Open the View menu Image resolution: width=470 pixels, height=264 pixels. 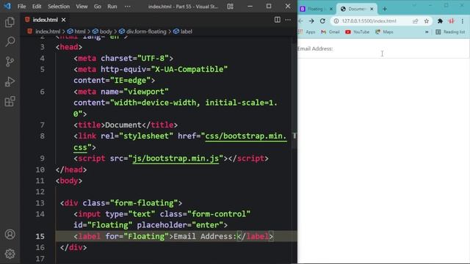(x=82, y=7)
